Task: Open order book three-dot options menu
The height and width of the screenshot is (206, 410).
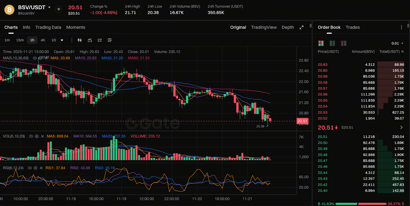Action: [x=401, y=27]
